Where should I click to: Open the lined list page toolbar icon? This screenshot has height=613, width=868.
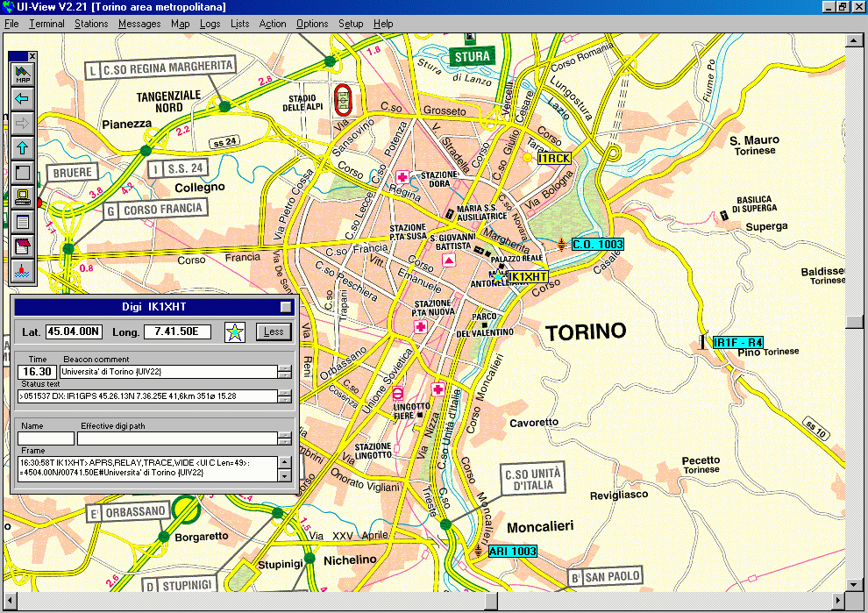point(23,222)
